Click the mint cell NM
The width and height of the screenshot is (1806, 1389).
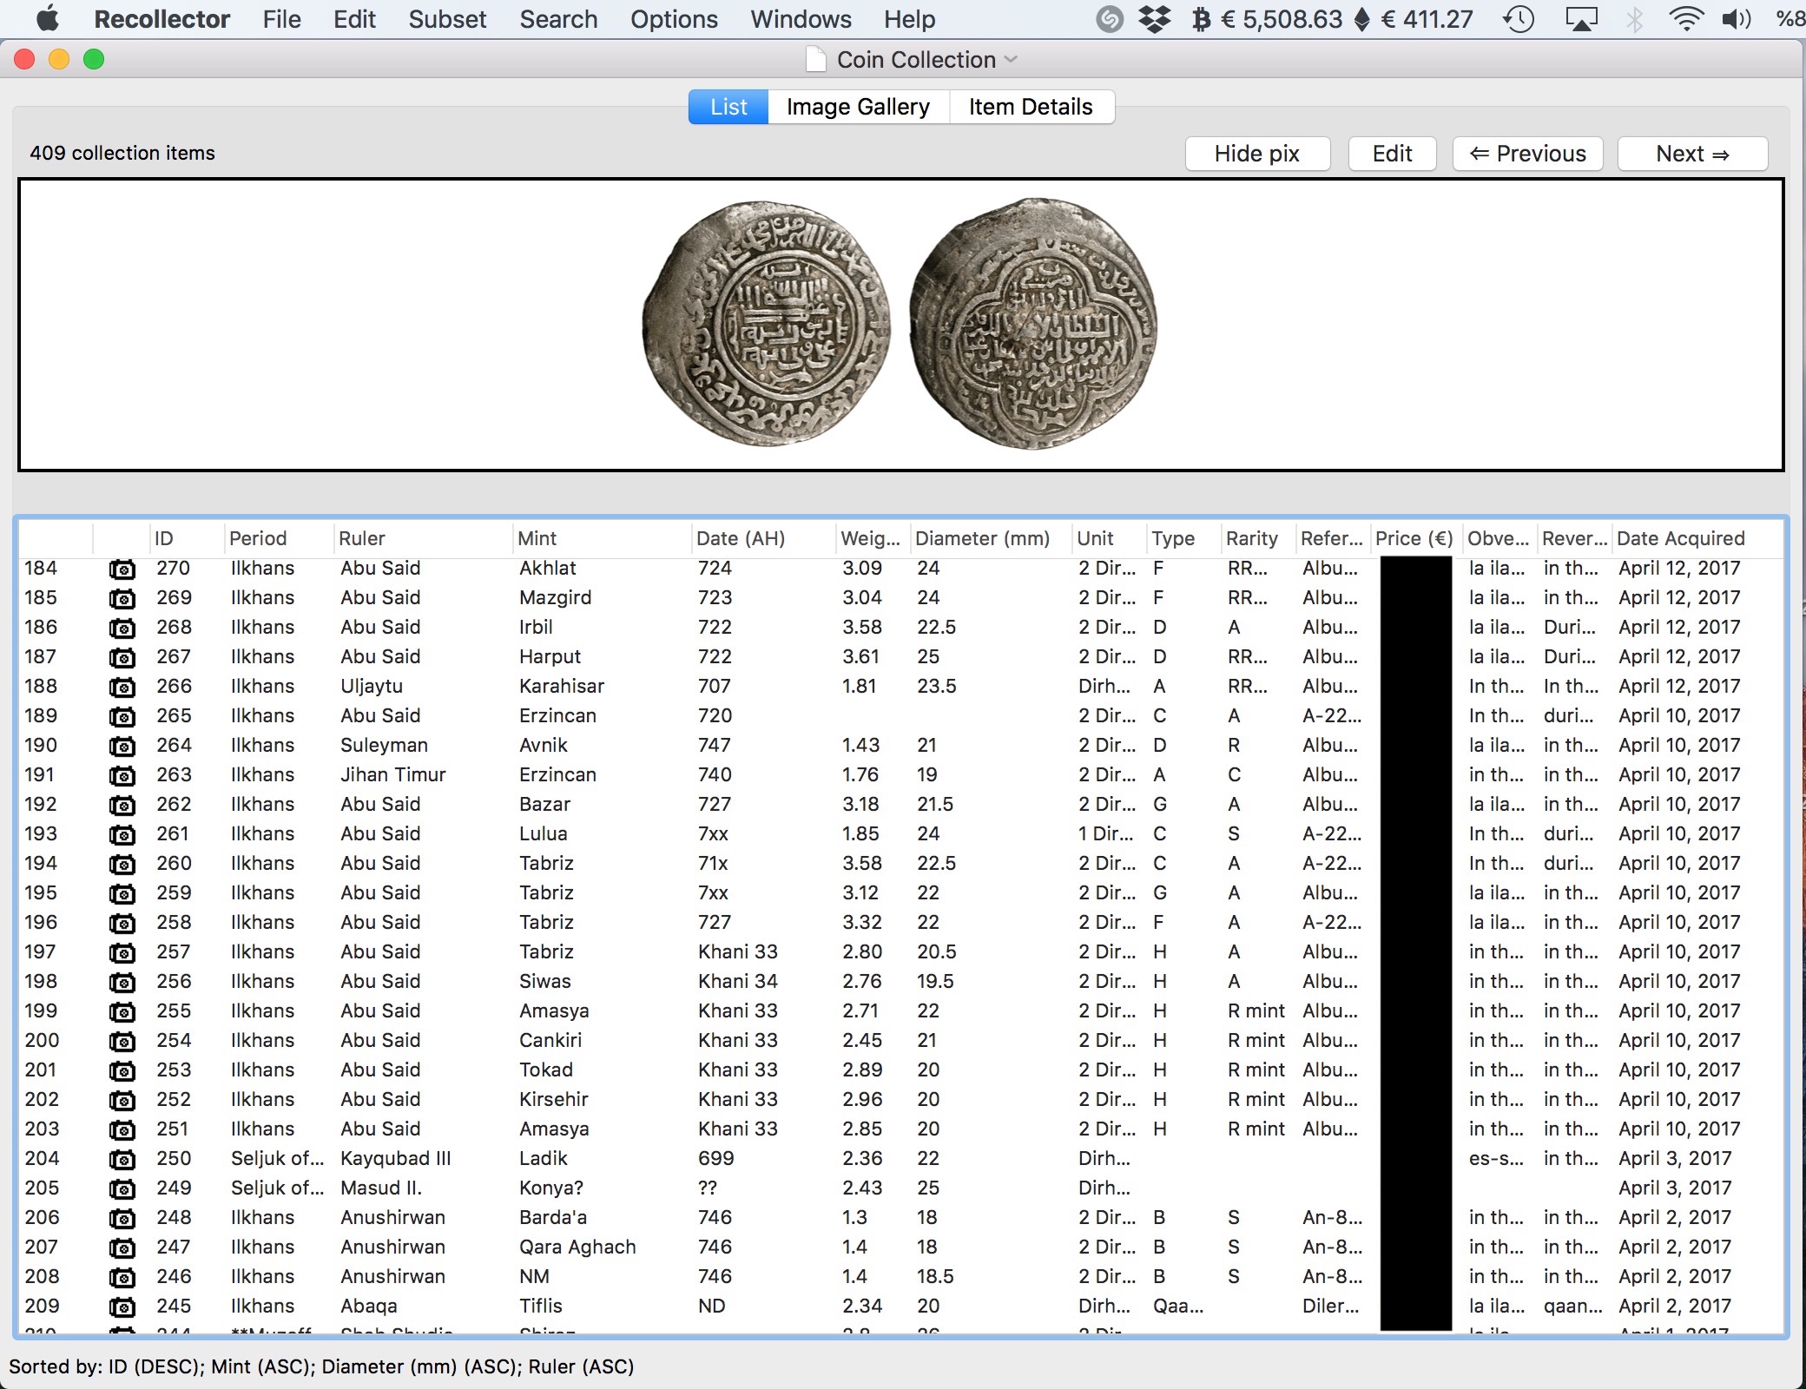[534, 1276]
